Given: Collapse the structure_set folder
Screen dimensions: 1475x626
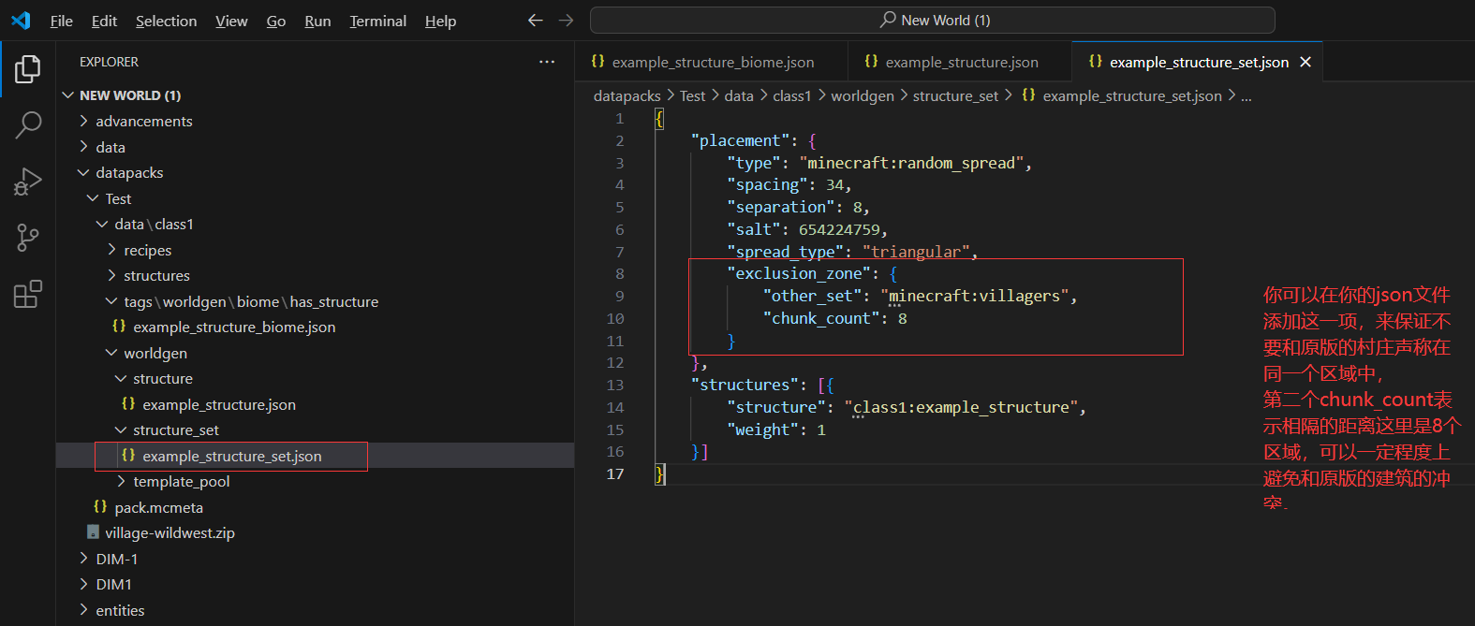Looking at the screenshot, I should tap(175, 430).
